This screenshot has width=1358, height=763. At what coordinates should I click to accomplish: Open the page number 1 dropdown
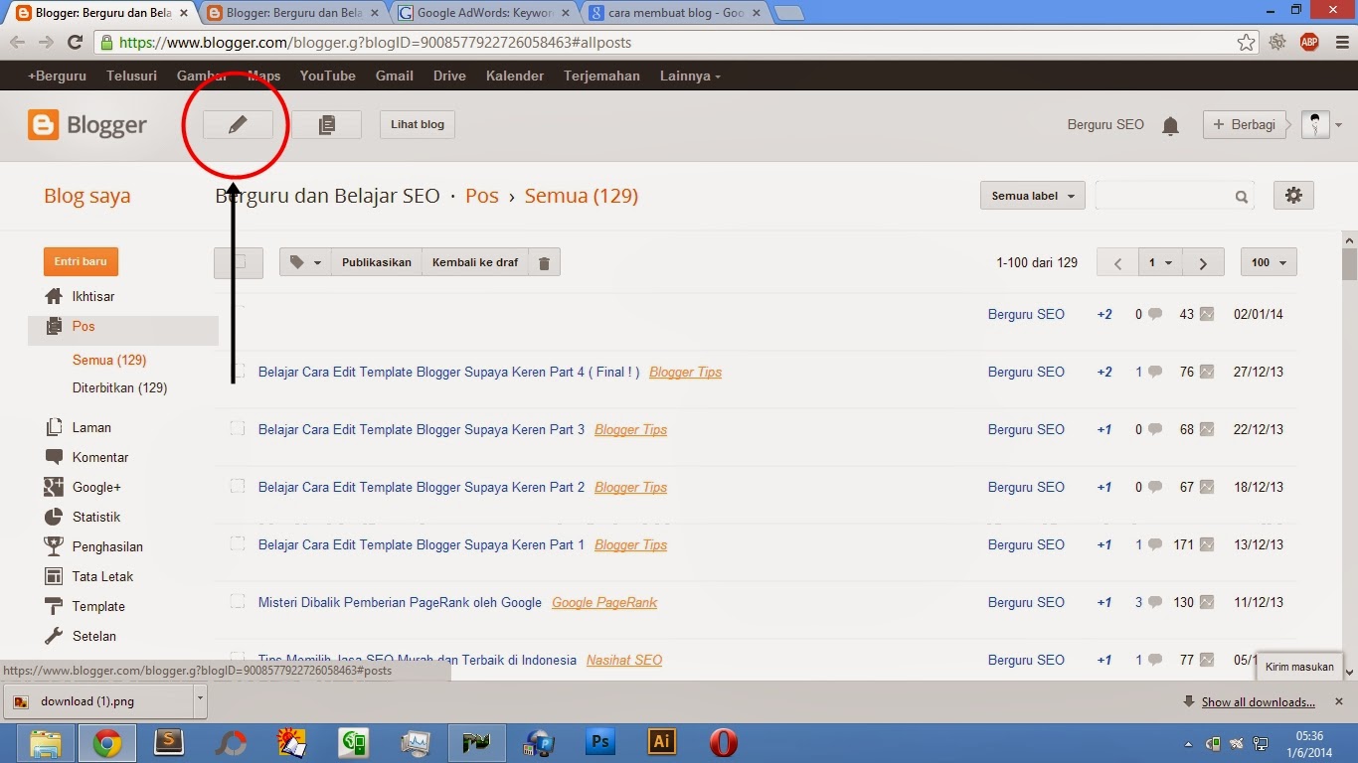click(1160, 263)
